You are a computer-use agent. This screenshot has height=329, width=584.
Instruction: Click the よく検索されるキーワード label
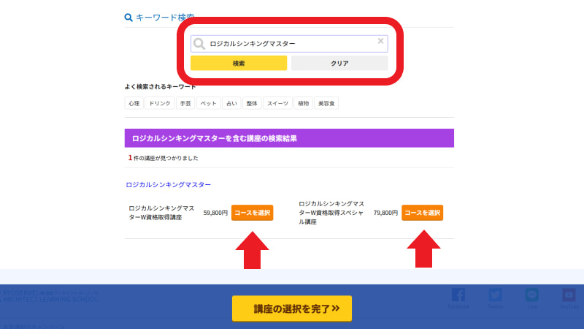160,86
